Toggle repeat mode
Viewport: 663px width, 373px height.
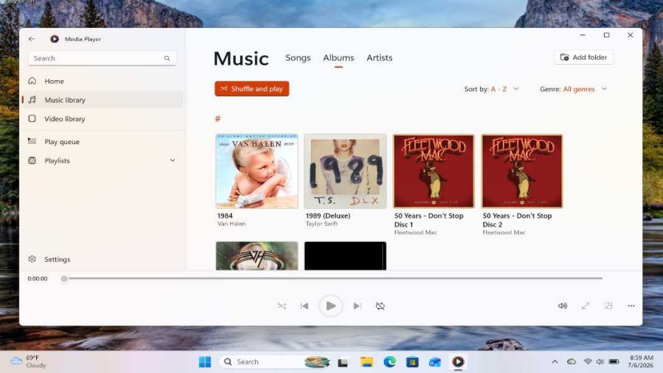380,306
